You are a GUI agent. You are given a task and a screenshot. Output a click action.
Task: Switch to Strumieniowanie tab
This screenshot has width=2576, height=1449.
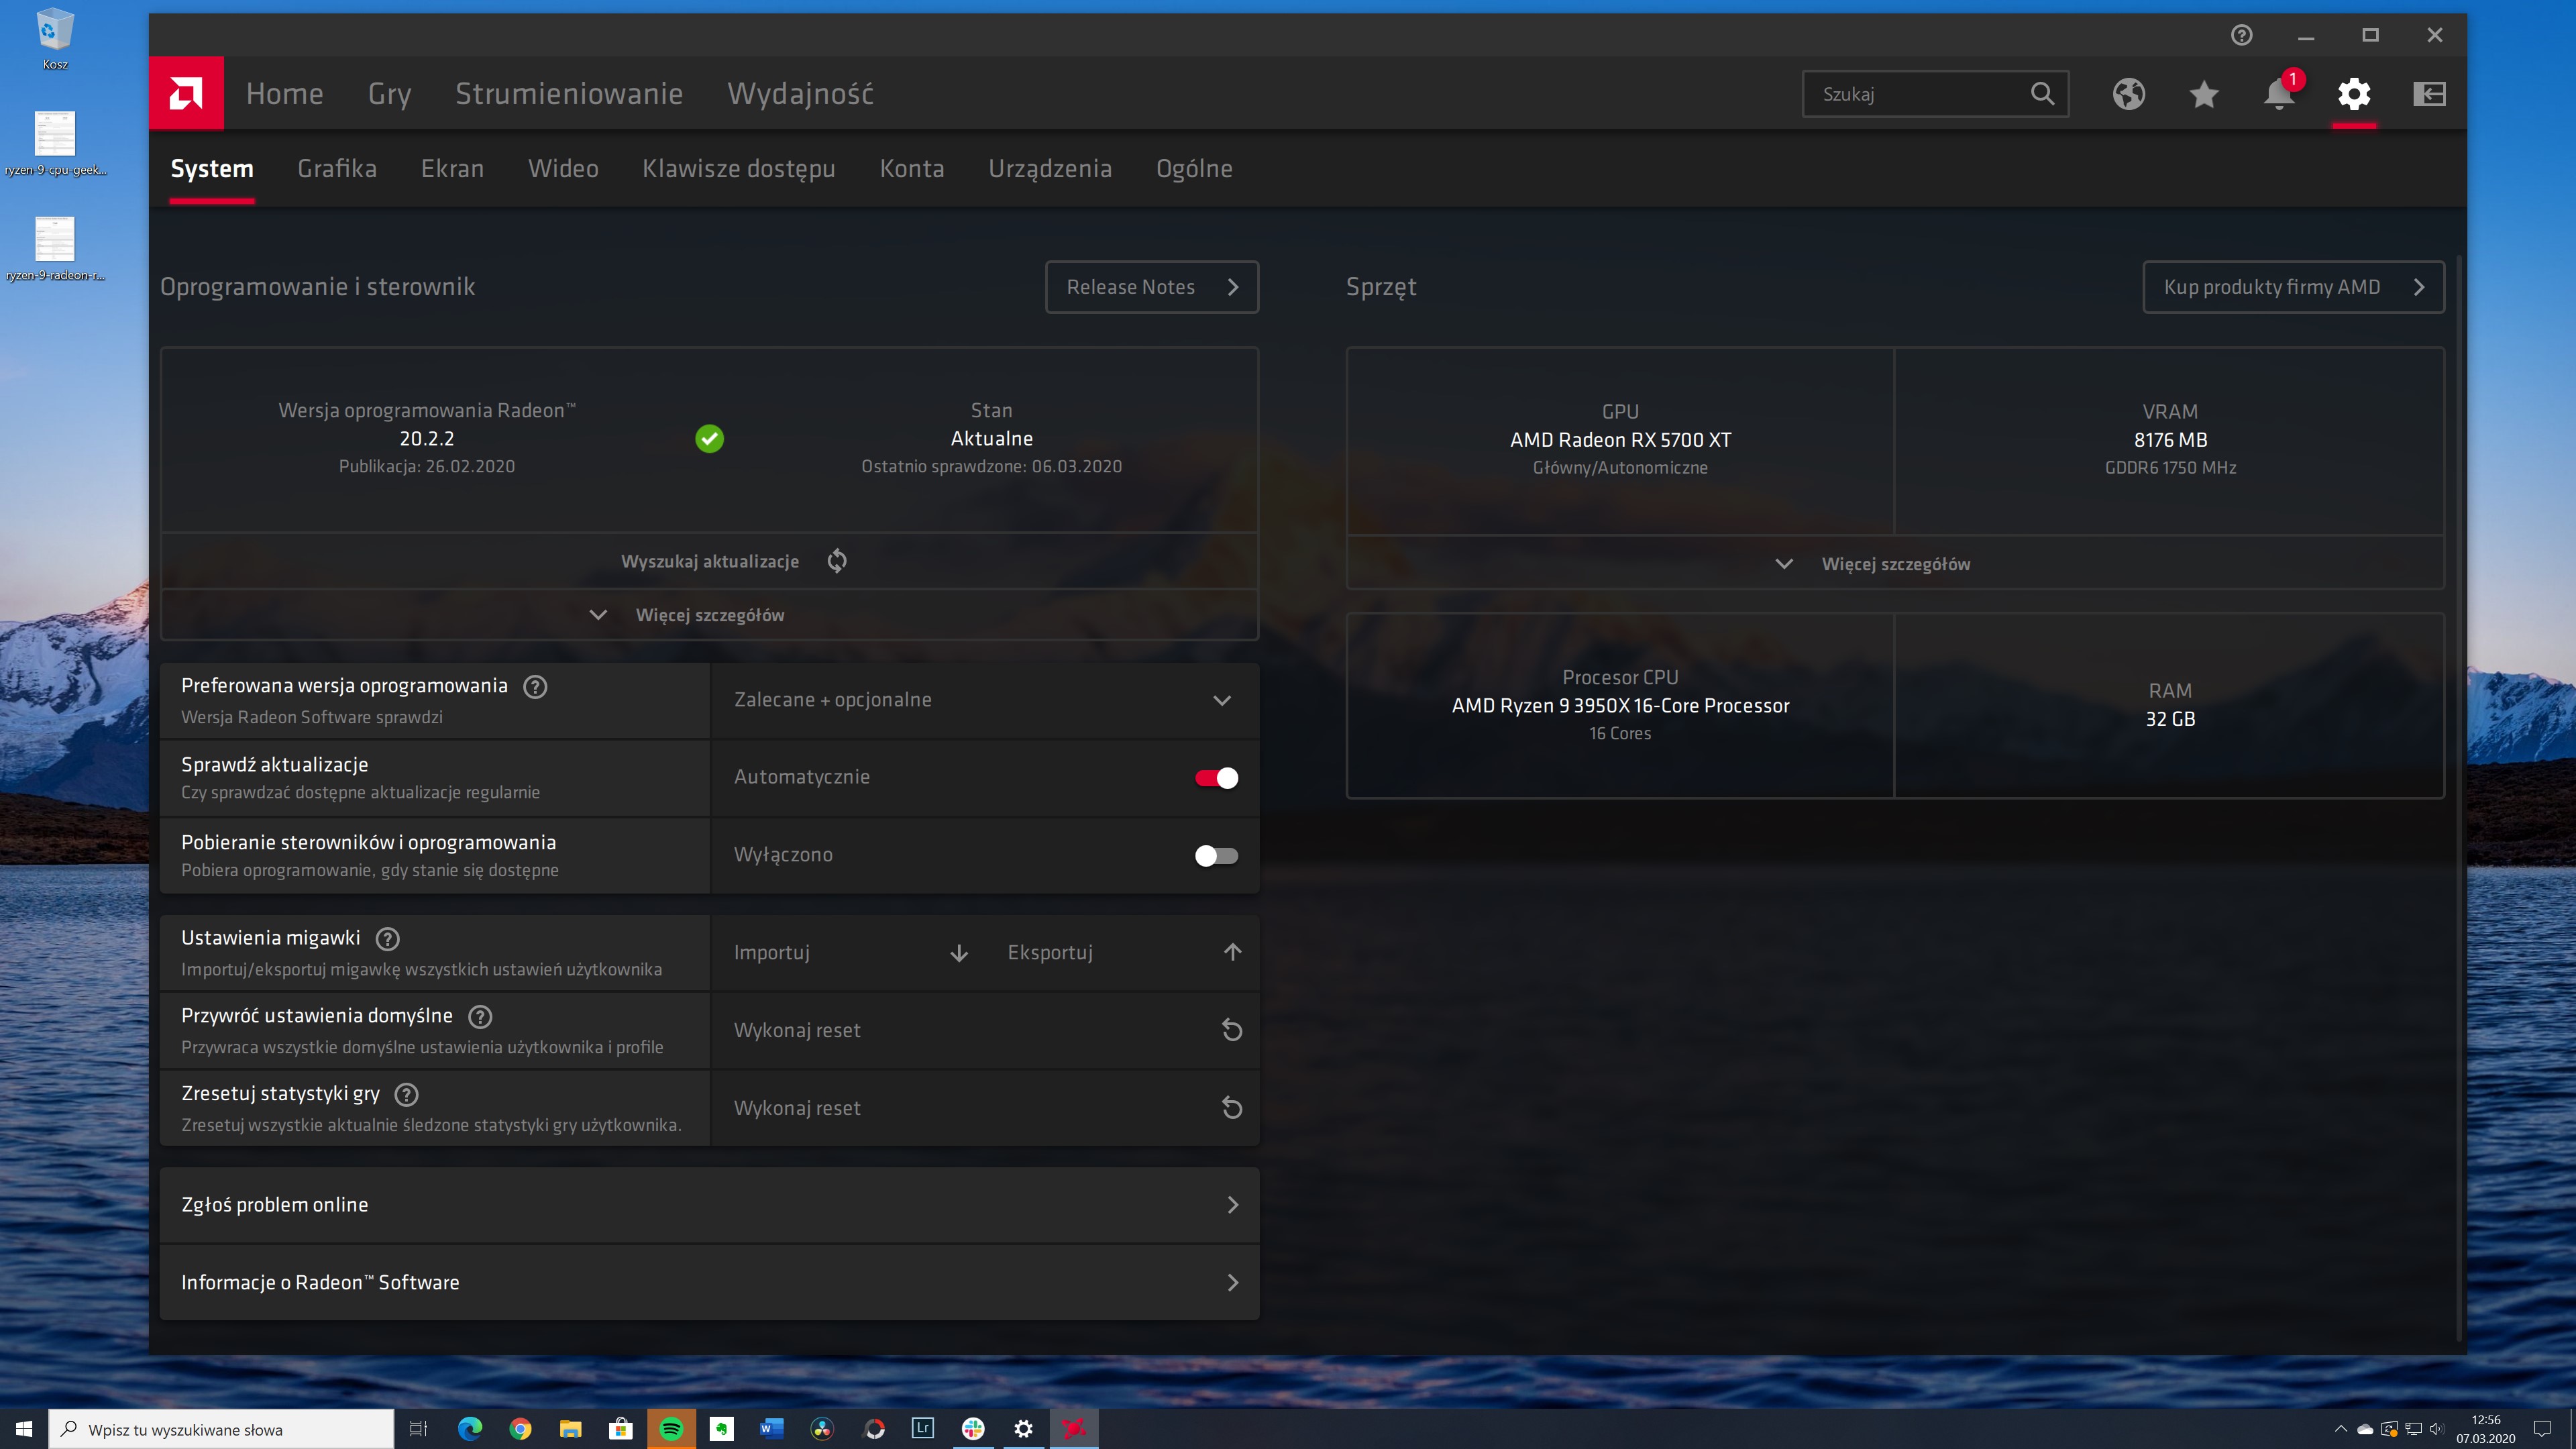click(x=569, y=94)
